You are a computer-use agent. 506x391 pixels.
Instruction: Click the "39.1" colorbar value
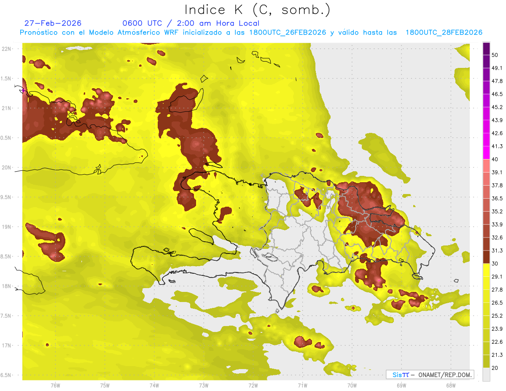497,172
